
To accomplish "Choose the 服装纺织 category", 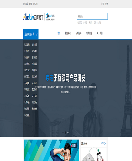I will coord(35,77).
